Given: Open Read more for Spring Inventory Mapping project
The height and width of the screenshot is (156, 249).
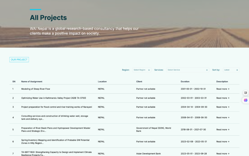Looking at the screenshot, I should pos(223,142).
